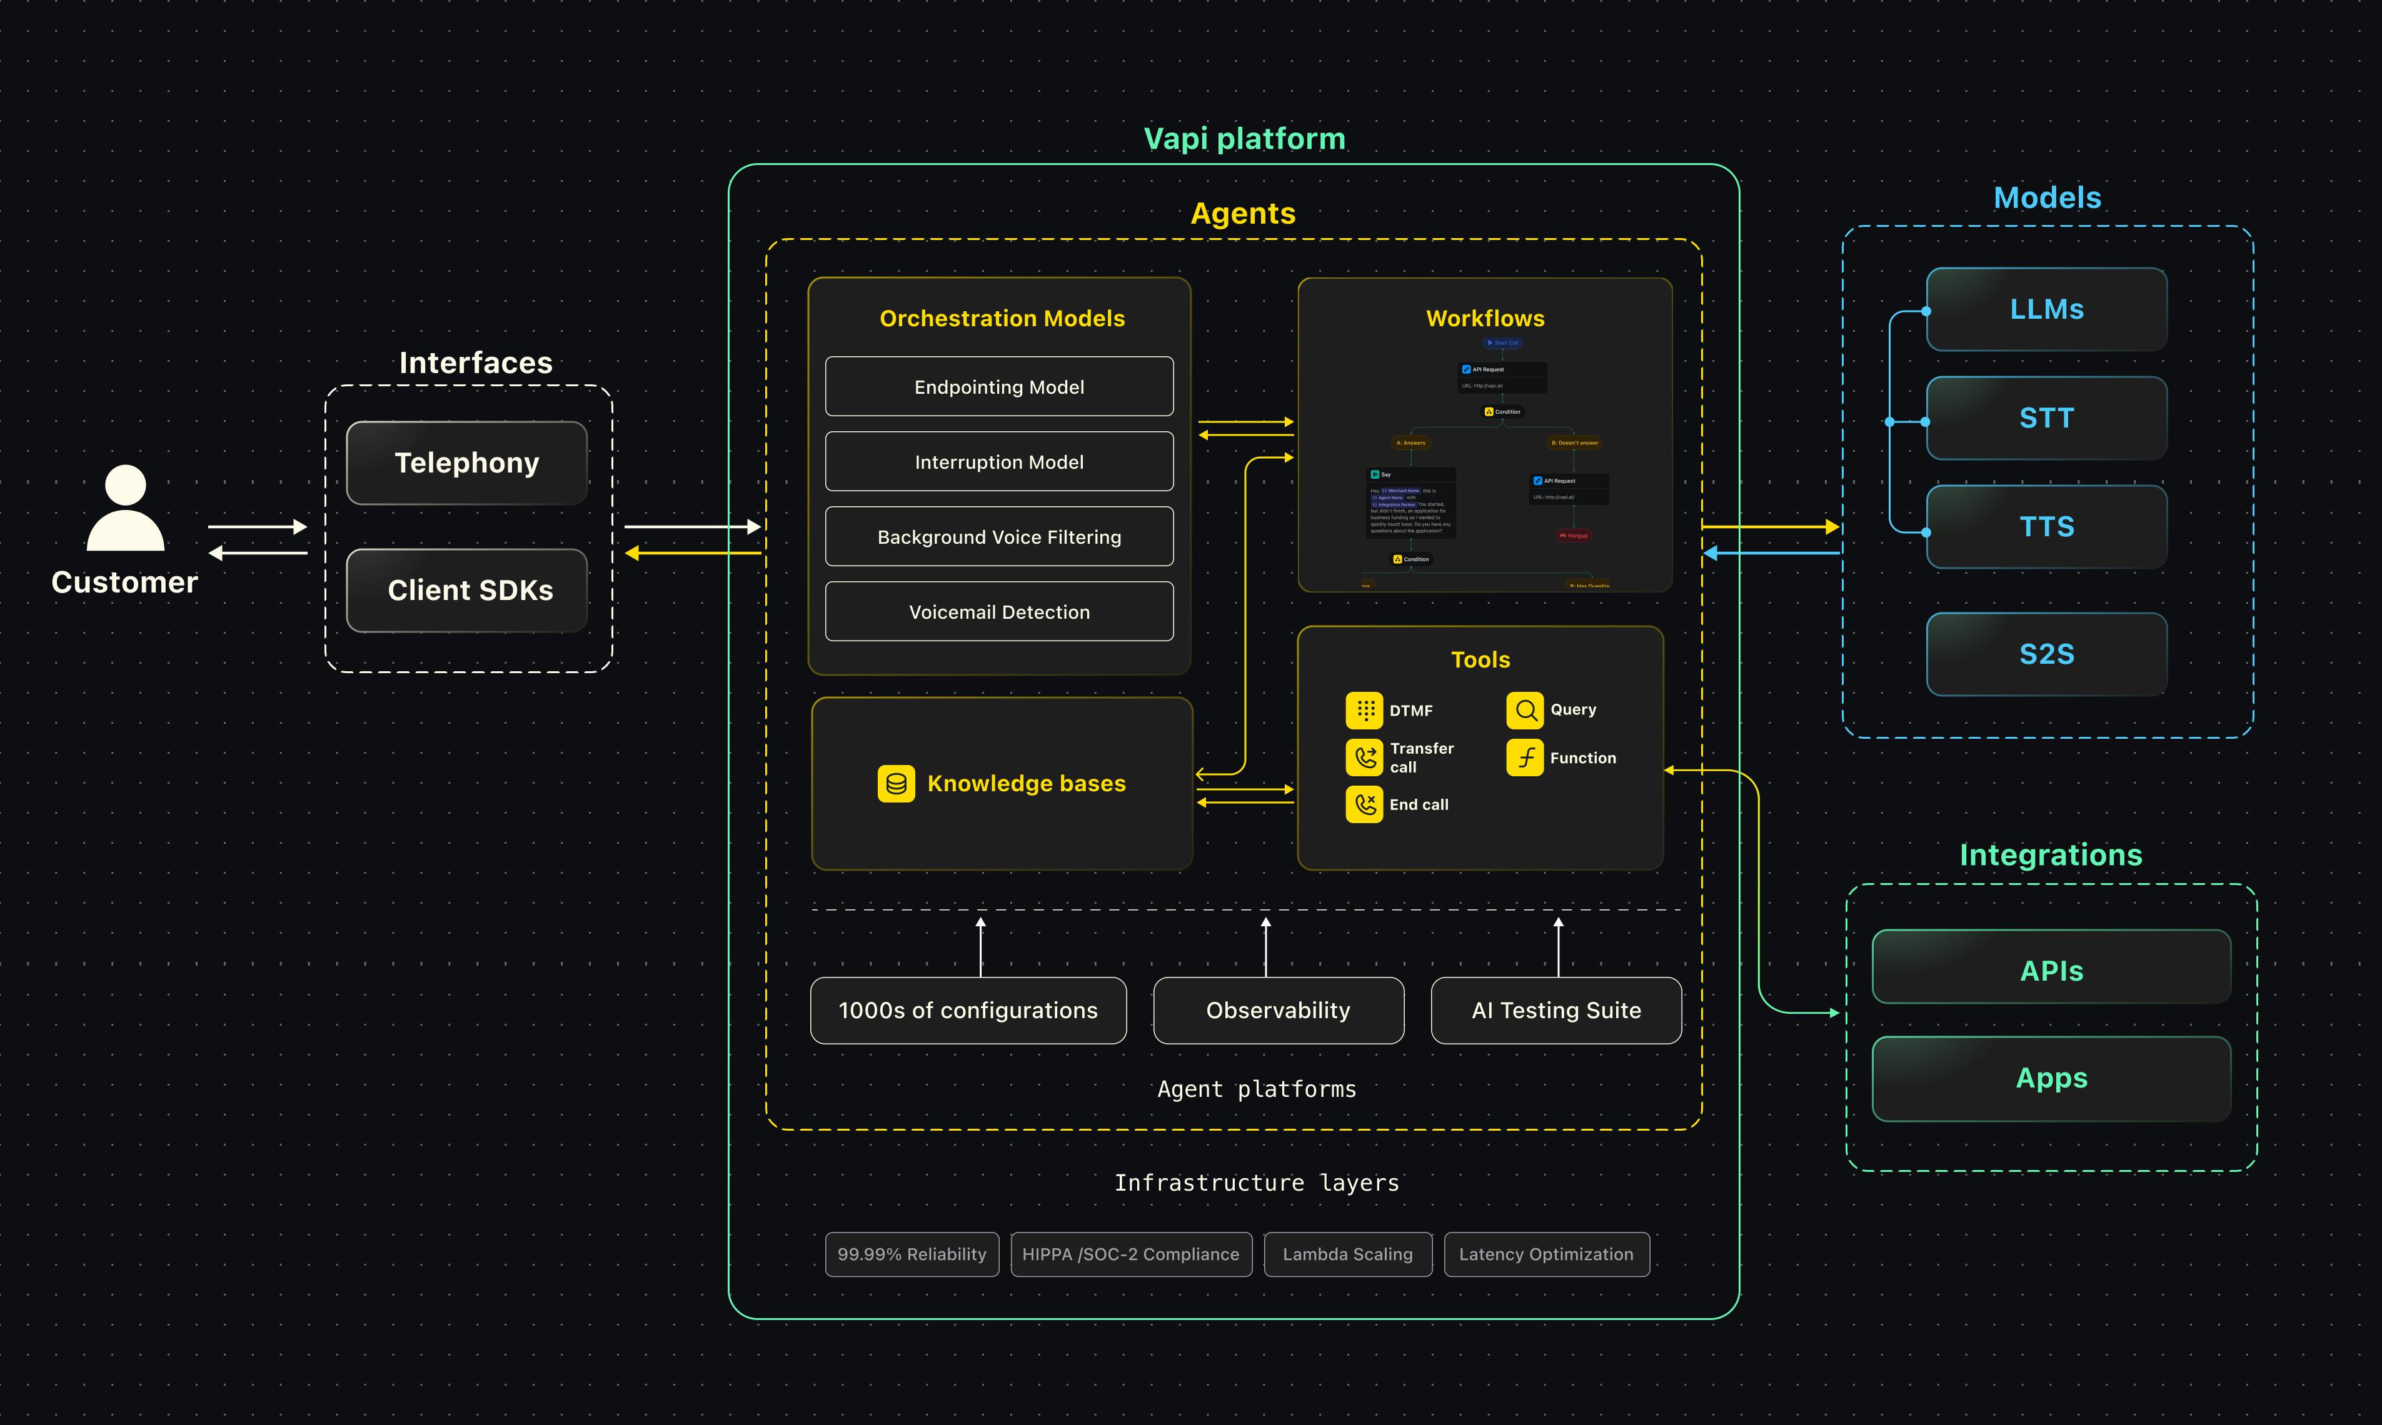The height and width of the screenshot is (1425, 2382).
Task: Click the "Query" tool label
Action: (1573, 709)
